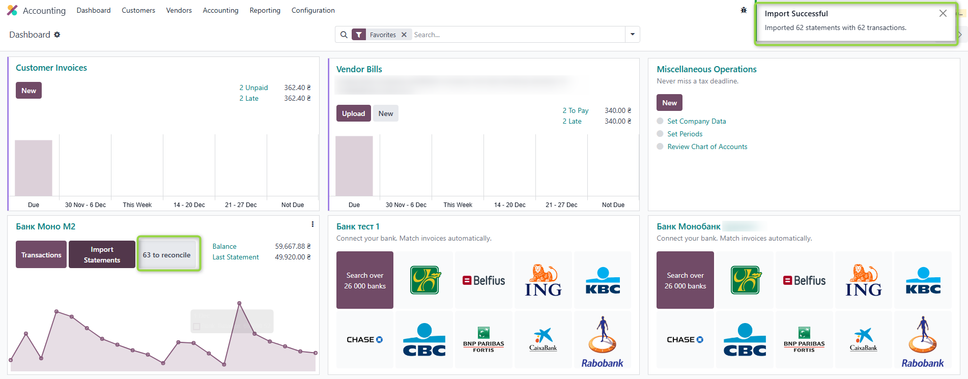Click the Dashboard settings gear icon
Viewport: 968px width, 379px height.
(x=57, y=35)
